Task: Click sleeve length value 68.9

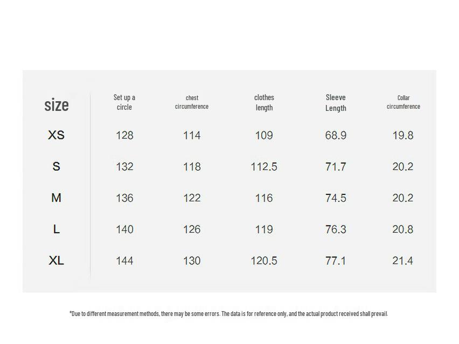Action: click(336, 135)
